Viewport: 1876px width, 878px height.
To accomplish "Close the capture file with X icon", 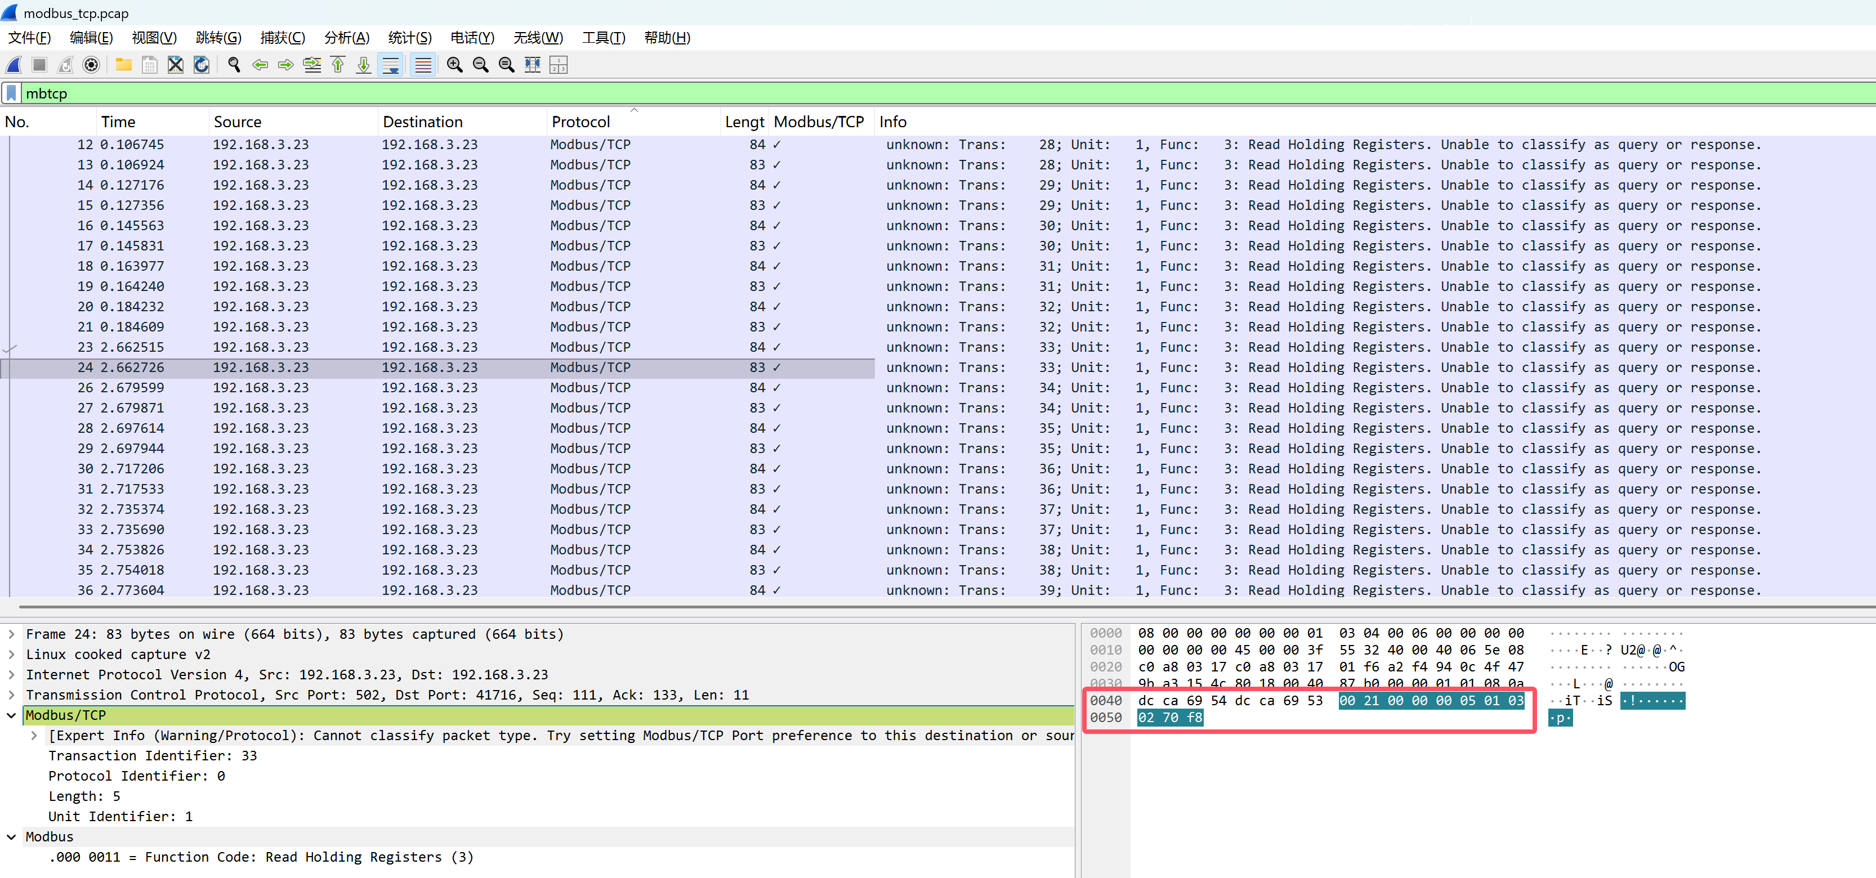I will coord(176,65).
